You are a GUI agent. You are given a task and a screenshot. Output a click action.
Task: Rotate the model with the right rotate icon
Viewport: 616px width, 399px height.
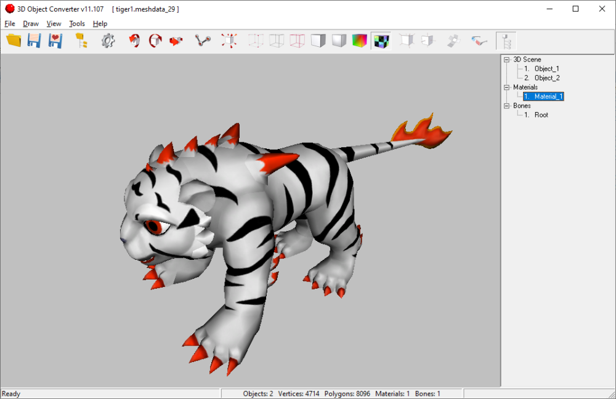coord(154,40)
